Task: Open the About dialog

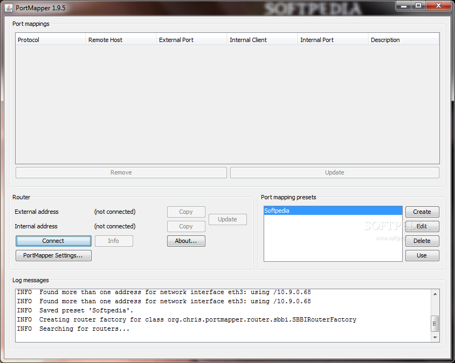Action: (x=186, y=241)
